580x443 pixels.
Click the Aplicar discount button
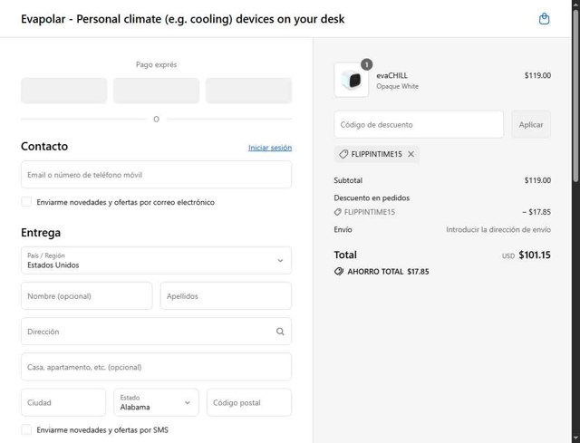531,125
